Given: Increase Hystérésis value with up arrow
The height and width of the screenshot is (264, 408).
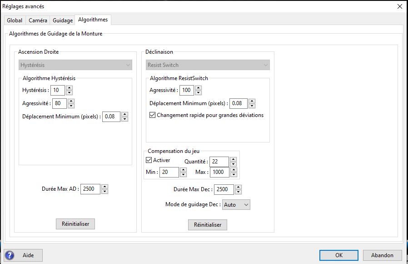Looking at the screenshot, I should coord(69,88).
